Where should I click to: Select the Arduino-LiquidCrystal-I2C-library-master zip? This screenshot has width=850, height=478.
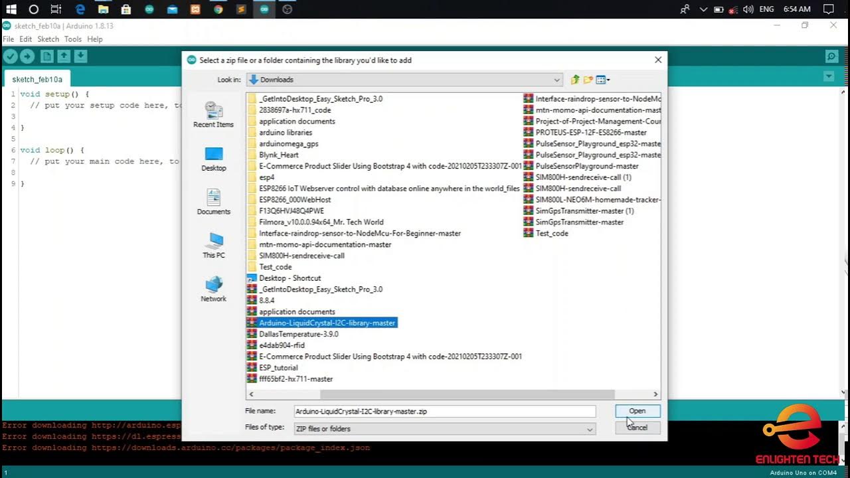point(321,323)
